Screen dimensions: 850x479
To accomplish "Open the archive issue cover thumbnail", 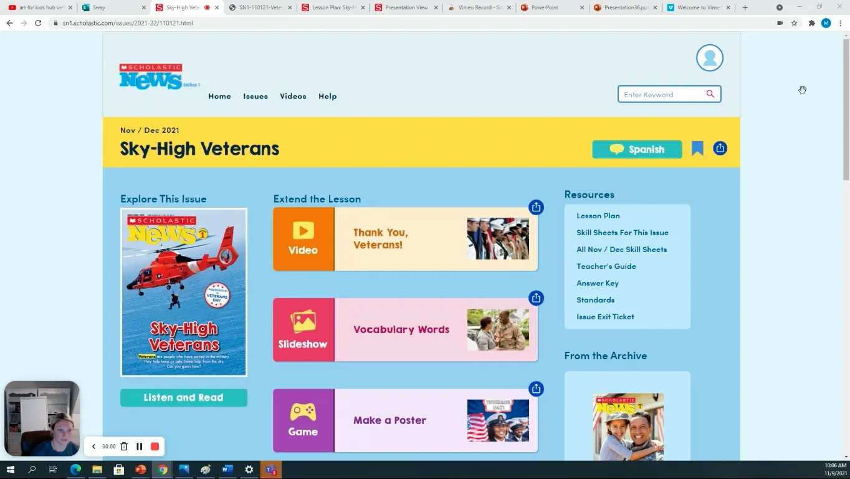I will pos(628,427).
